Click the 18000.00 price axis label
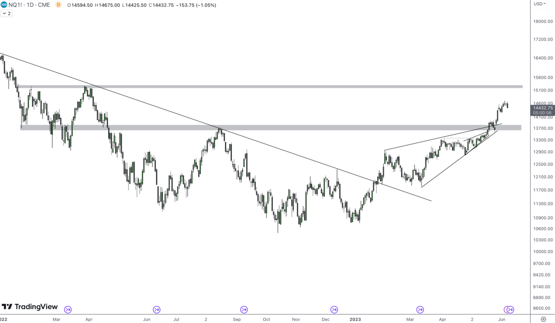This screenshot has width=555, height=323. (542, 22)
